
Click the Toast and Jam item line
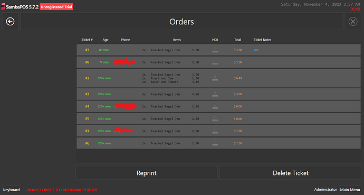[x=170, y=78]
